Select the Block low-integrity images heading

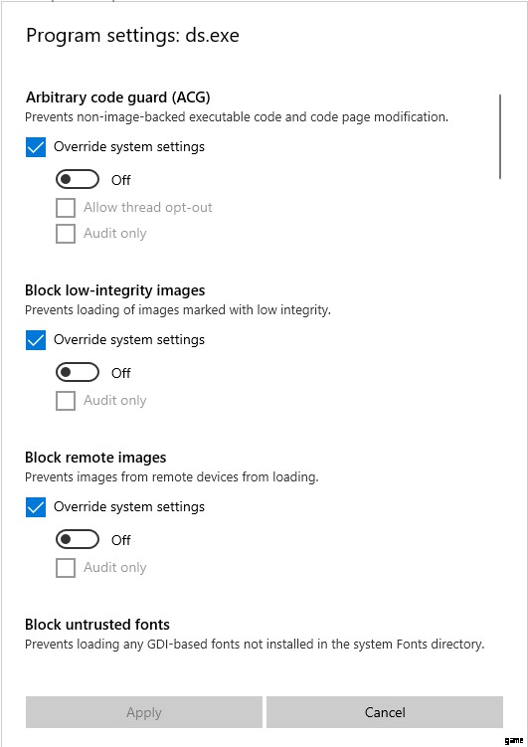[115, 290]
